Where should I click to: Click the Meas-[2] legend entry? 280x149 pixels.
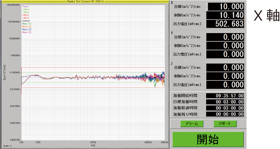point(27,26)
